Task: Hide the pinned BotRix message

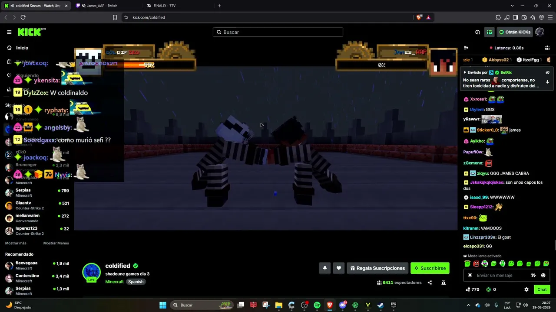Action: click(547, 73)
